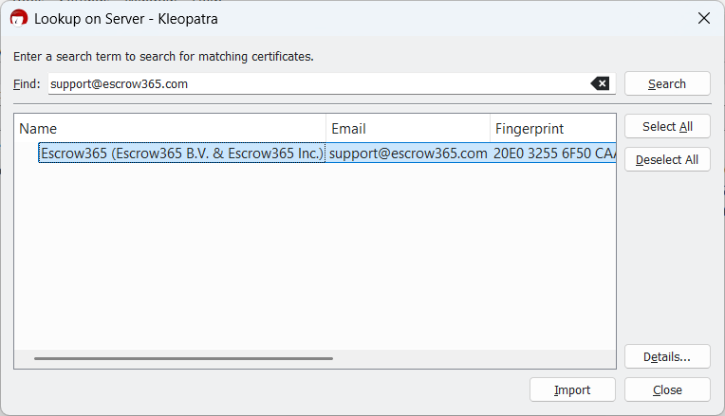This screenshot has width=725, height=416.
Task: Click the scrollbar track right of the thumb
Action: 474,358
